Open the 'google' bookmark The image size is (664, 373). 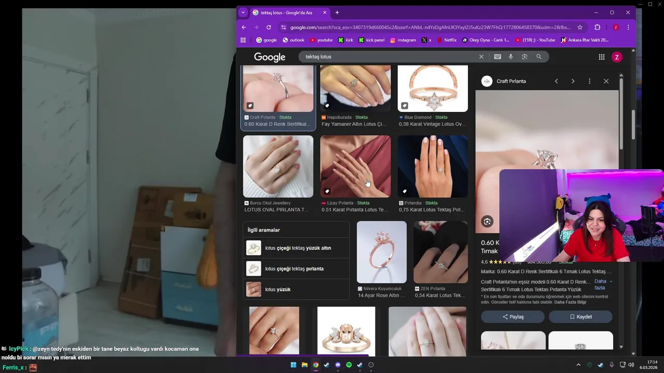click(x=267, y=40)
